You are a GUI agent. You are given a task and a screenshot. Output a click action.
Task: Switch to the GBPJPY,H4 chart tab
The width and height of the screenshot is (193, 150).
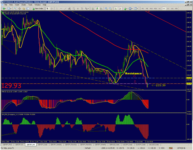[x=31, y=144]
